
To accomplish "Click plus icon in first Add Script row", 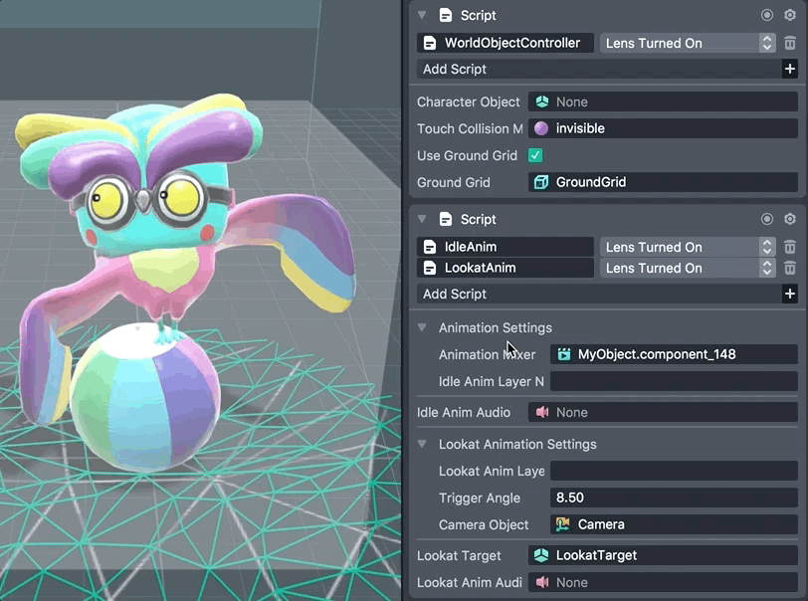I will tap(789, 69).
